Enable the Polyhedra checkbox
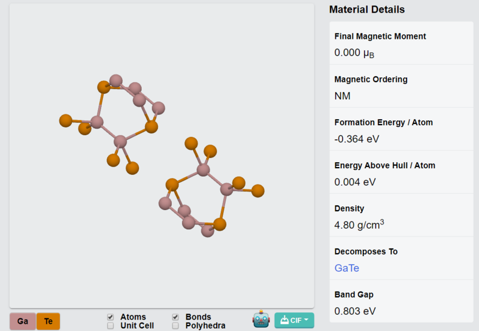 [x=175, y=326]
